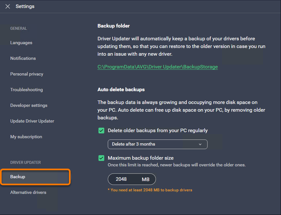Screen dimensions: 281x215
Task: Switch to Developer settings
Action: [x=29, y=105]
